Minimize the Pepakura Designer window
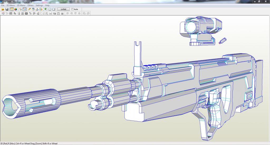 point(255,2)
